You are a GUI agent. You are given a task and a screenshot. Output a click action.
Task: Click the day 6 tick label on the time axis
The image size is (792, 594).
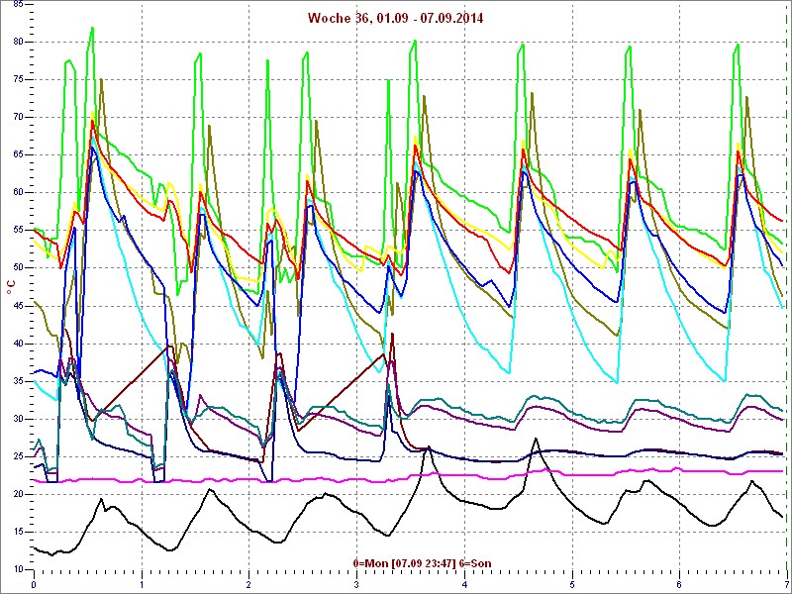click(x=680, y=585)
